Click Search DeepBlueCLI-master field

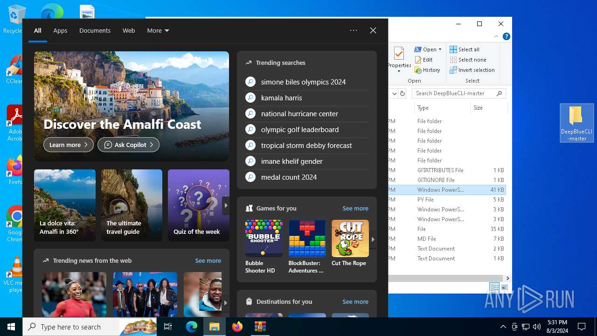(458, 93)
